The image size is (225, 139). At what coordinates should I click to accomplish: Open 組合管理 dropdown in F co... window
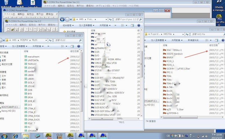68,26
